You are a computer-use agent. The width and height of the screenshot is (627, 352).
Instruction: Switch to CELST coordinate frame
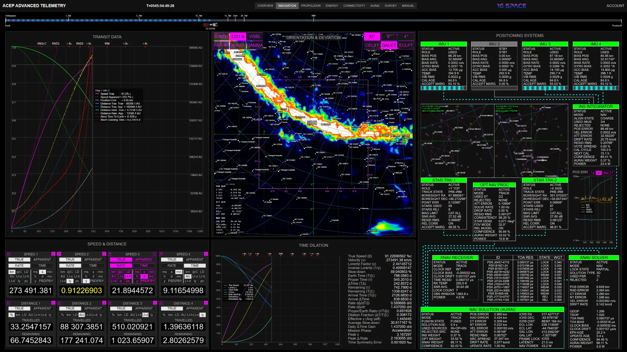pos(372,45)
